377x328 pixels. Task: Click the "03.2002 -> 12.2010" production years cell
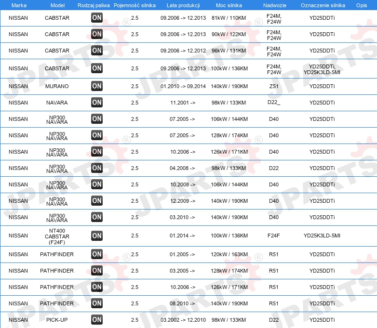tap(183, 320)
